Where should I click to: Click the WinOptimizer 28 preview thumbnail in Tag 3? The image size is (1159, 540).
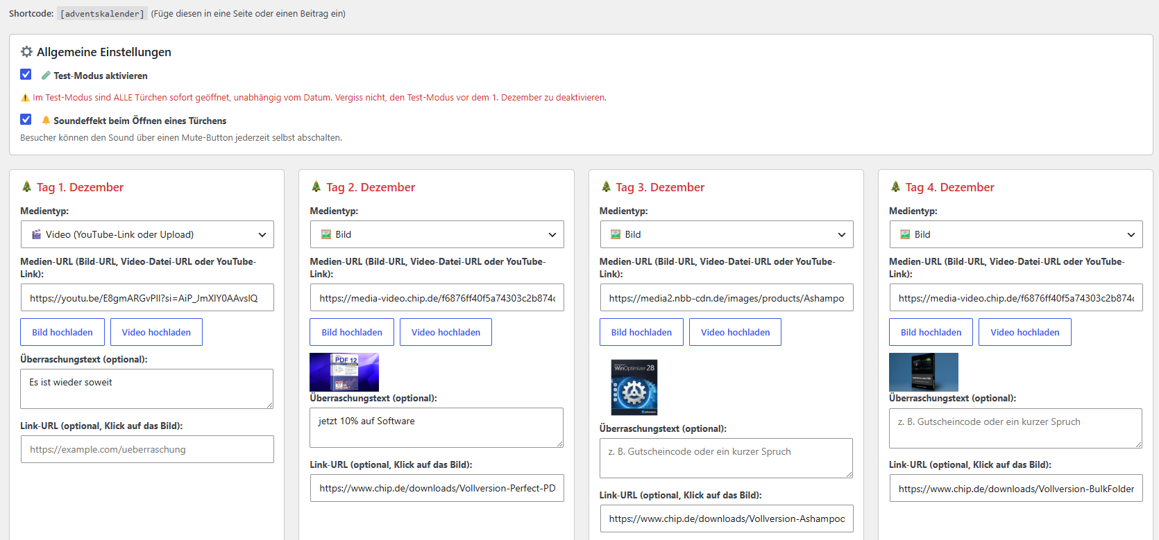click(634, 387)
